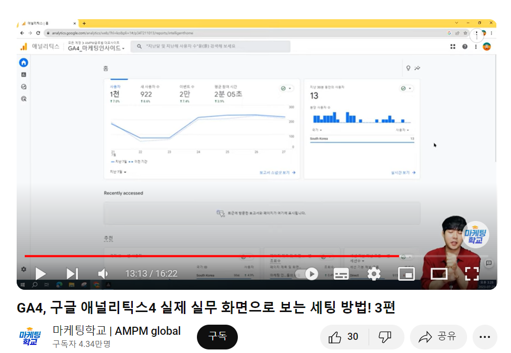Open the Analytics header three-dot menu
This screenshot has height=353, width=511.
click(x=476, y=47)
